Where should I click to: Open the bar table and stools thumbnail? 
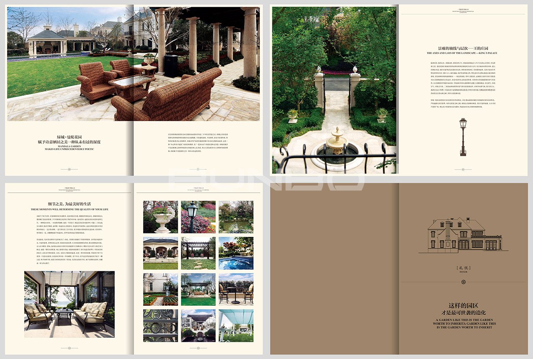pos(236,290)
